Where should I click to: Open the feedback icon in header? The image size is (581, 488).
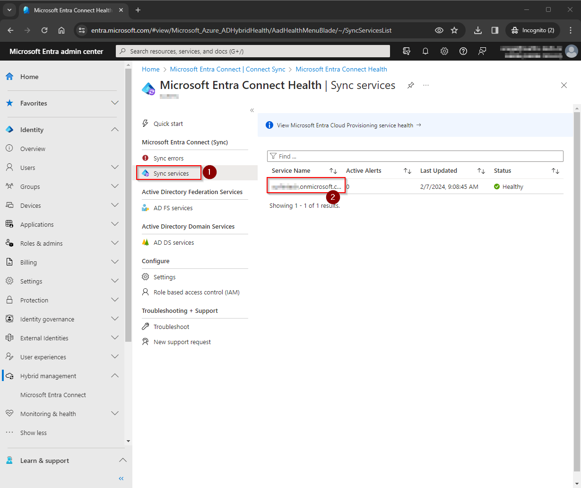coord(482,51)
